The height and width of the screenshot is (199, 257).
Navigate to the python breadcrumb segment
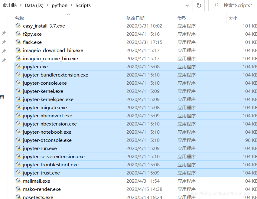point(60,5)
